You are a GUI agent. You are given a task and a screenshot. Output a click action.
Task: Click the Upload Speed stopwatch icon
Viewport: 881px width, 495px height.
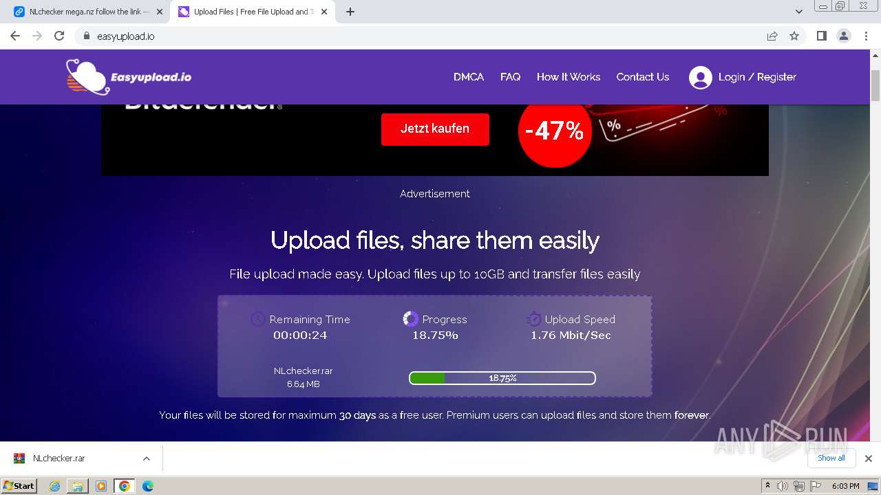tap(533, 319)
